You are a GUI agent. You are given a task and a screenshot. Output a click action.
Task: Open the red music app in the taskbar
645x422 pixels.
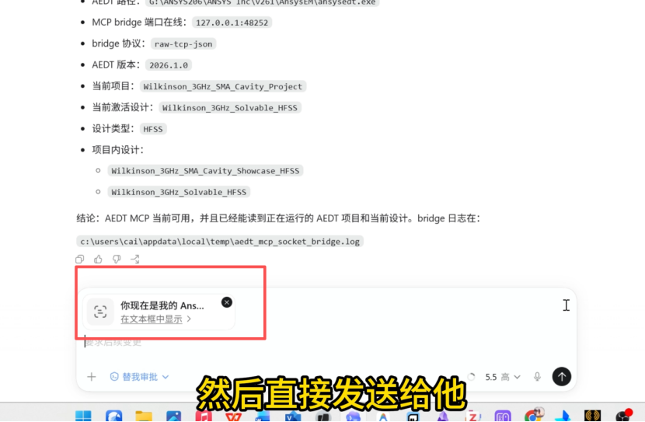coord(204,416)
